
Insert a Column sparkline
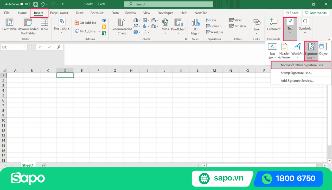[x=214, y=26]
